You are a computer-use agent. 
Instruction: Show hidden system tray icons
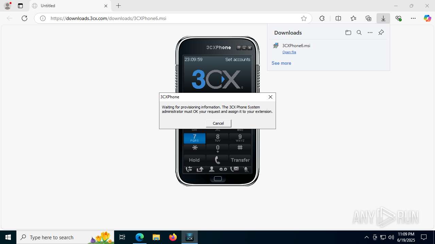[366, 237]
